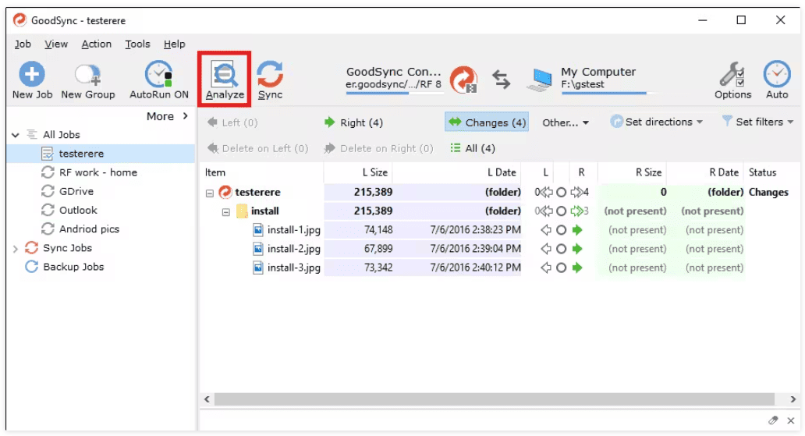Click the bidirectional sync arrows icon

coord(501,80)
